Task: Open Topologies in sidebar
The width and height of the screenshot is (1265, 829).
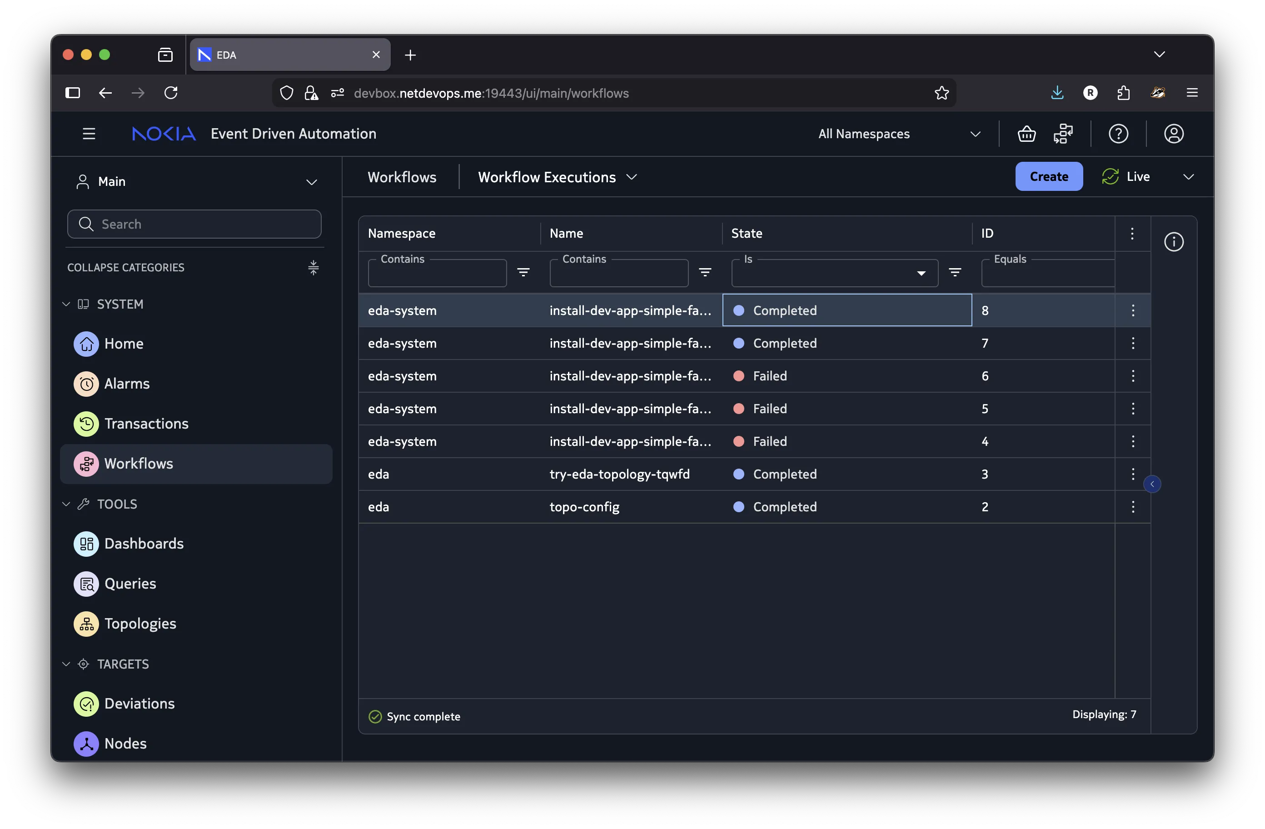Action: [196, 624]
